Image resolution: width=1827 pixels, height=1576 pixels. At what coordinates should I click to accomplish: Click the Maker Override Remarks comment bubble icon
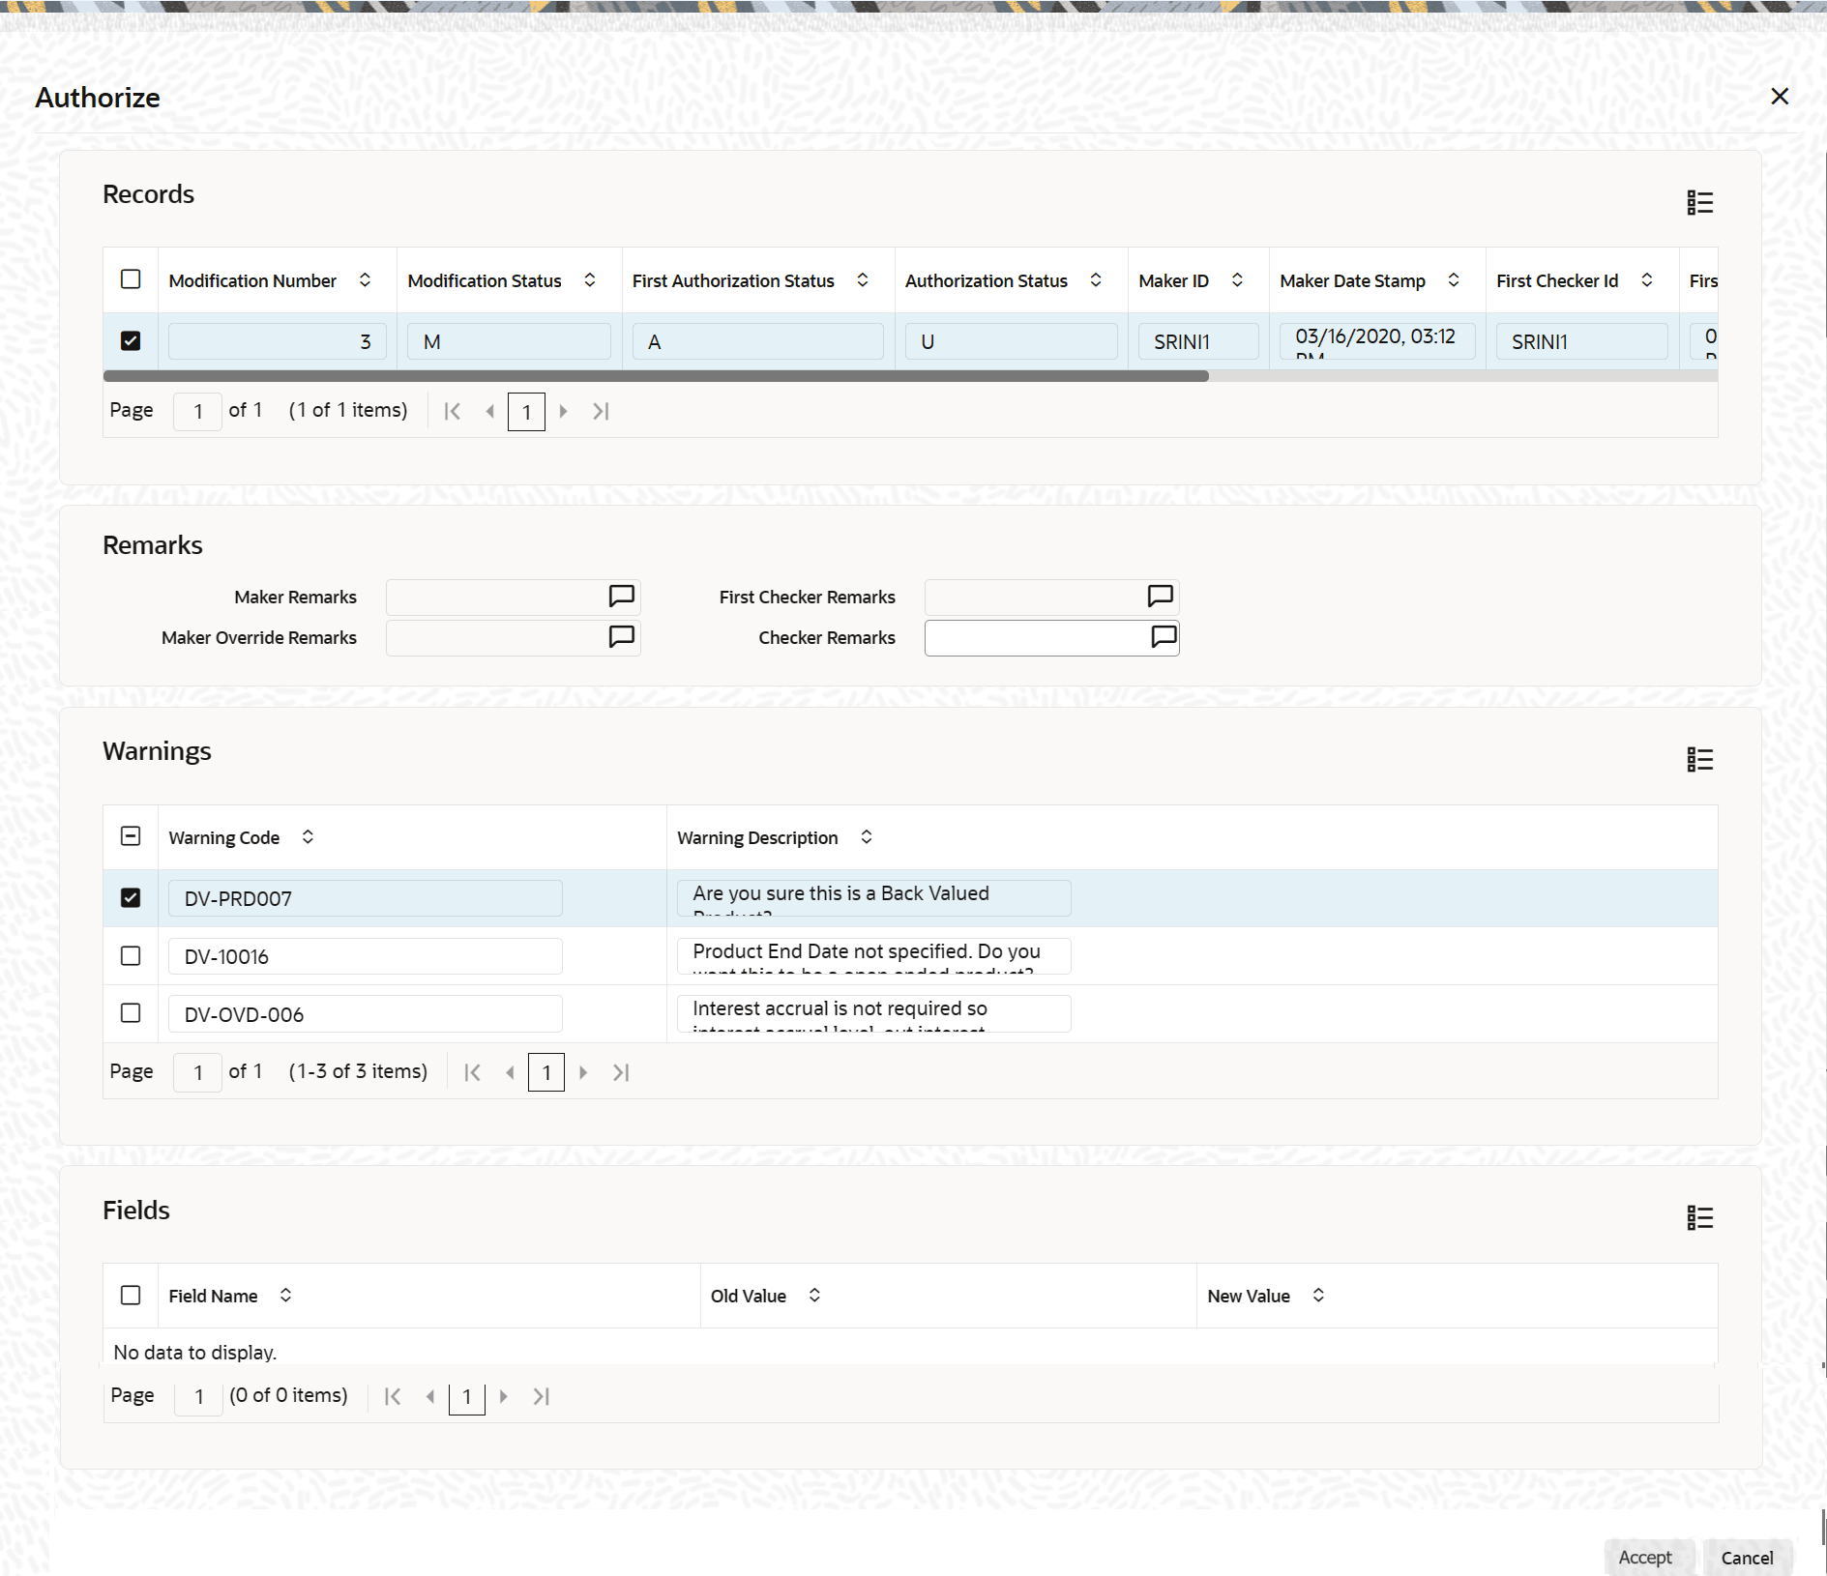(620, 637)
